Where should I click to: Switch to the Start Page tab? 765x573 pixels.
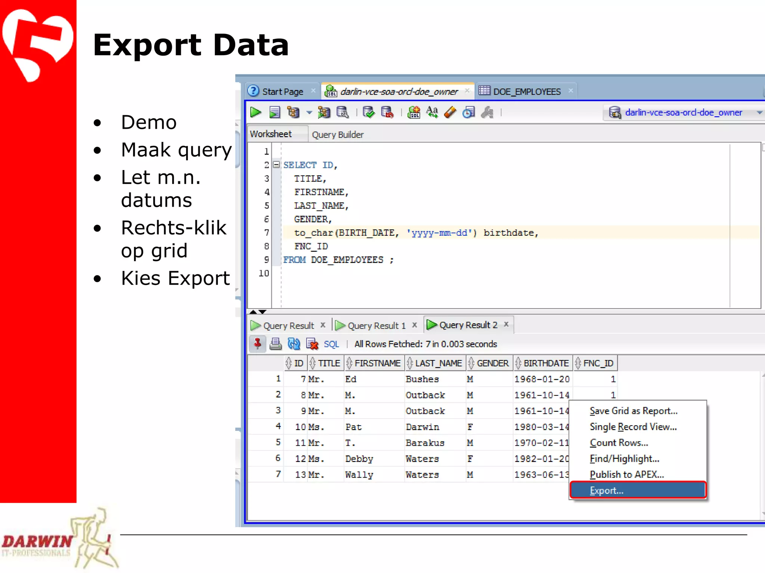(x=282, y=91)
